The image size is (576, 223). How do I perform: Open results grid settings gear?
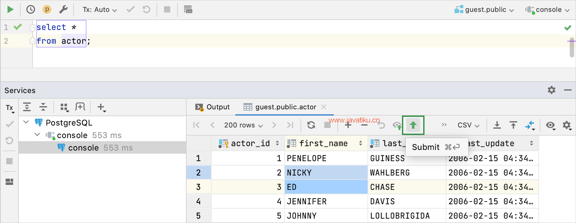567,126
